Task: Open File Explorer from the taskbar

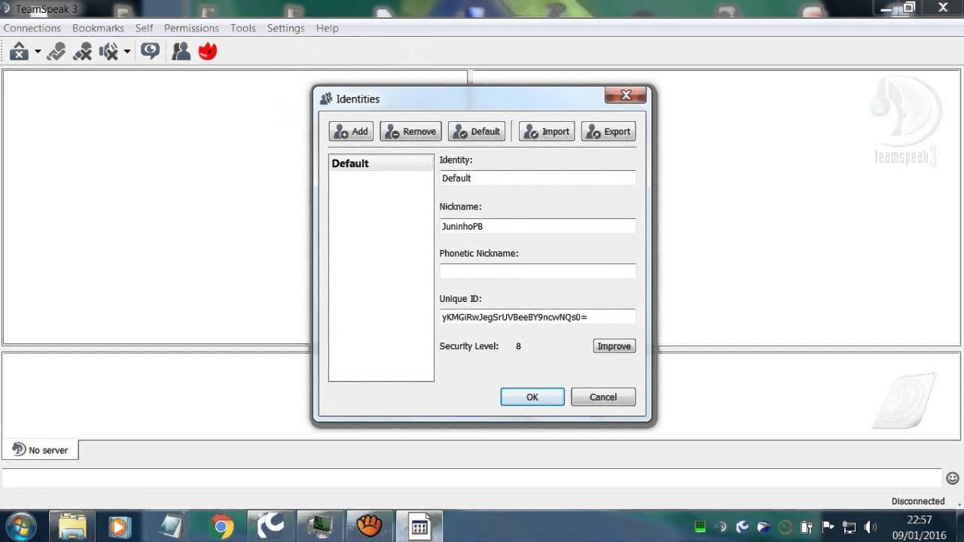Action: (72, 526)
